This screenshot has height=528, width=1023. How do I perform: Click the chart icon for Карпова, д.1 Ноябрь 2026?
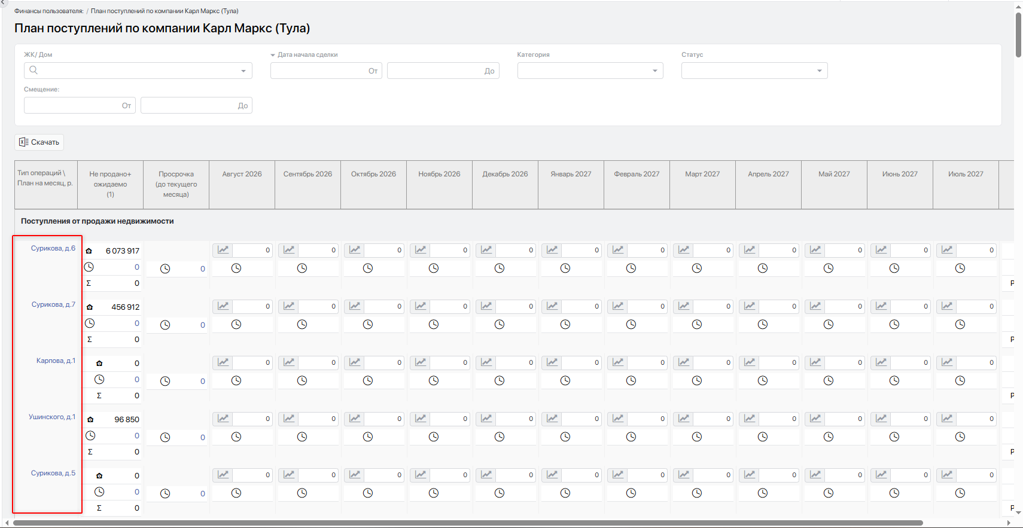(421, 362)
